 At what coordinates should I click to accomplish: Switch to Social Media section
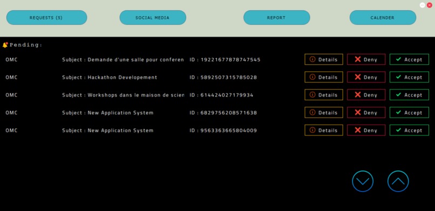pos(153,17)
